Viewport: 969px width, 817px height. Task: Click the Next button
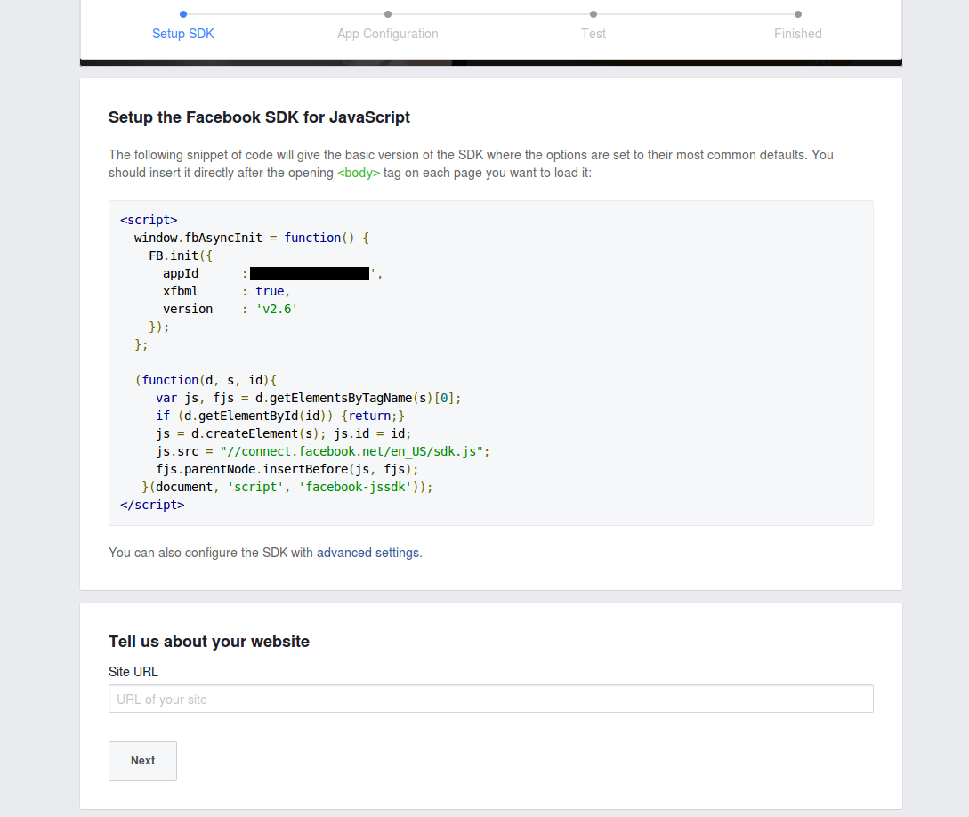[x=142, y=761]
